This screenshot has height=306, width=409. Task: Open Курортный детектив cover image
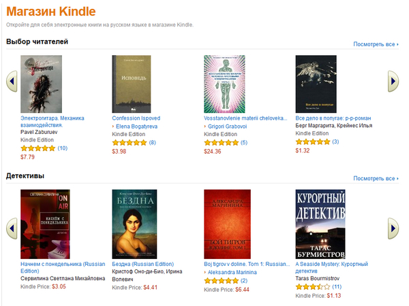point(320,224)
